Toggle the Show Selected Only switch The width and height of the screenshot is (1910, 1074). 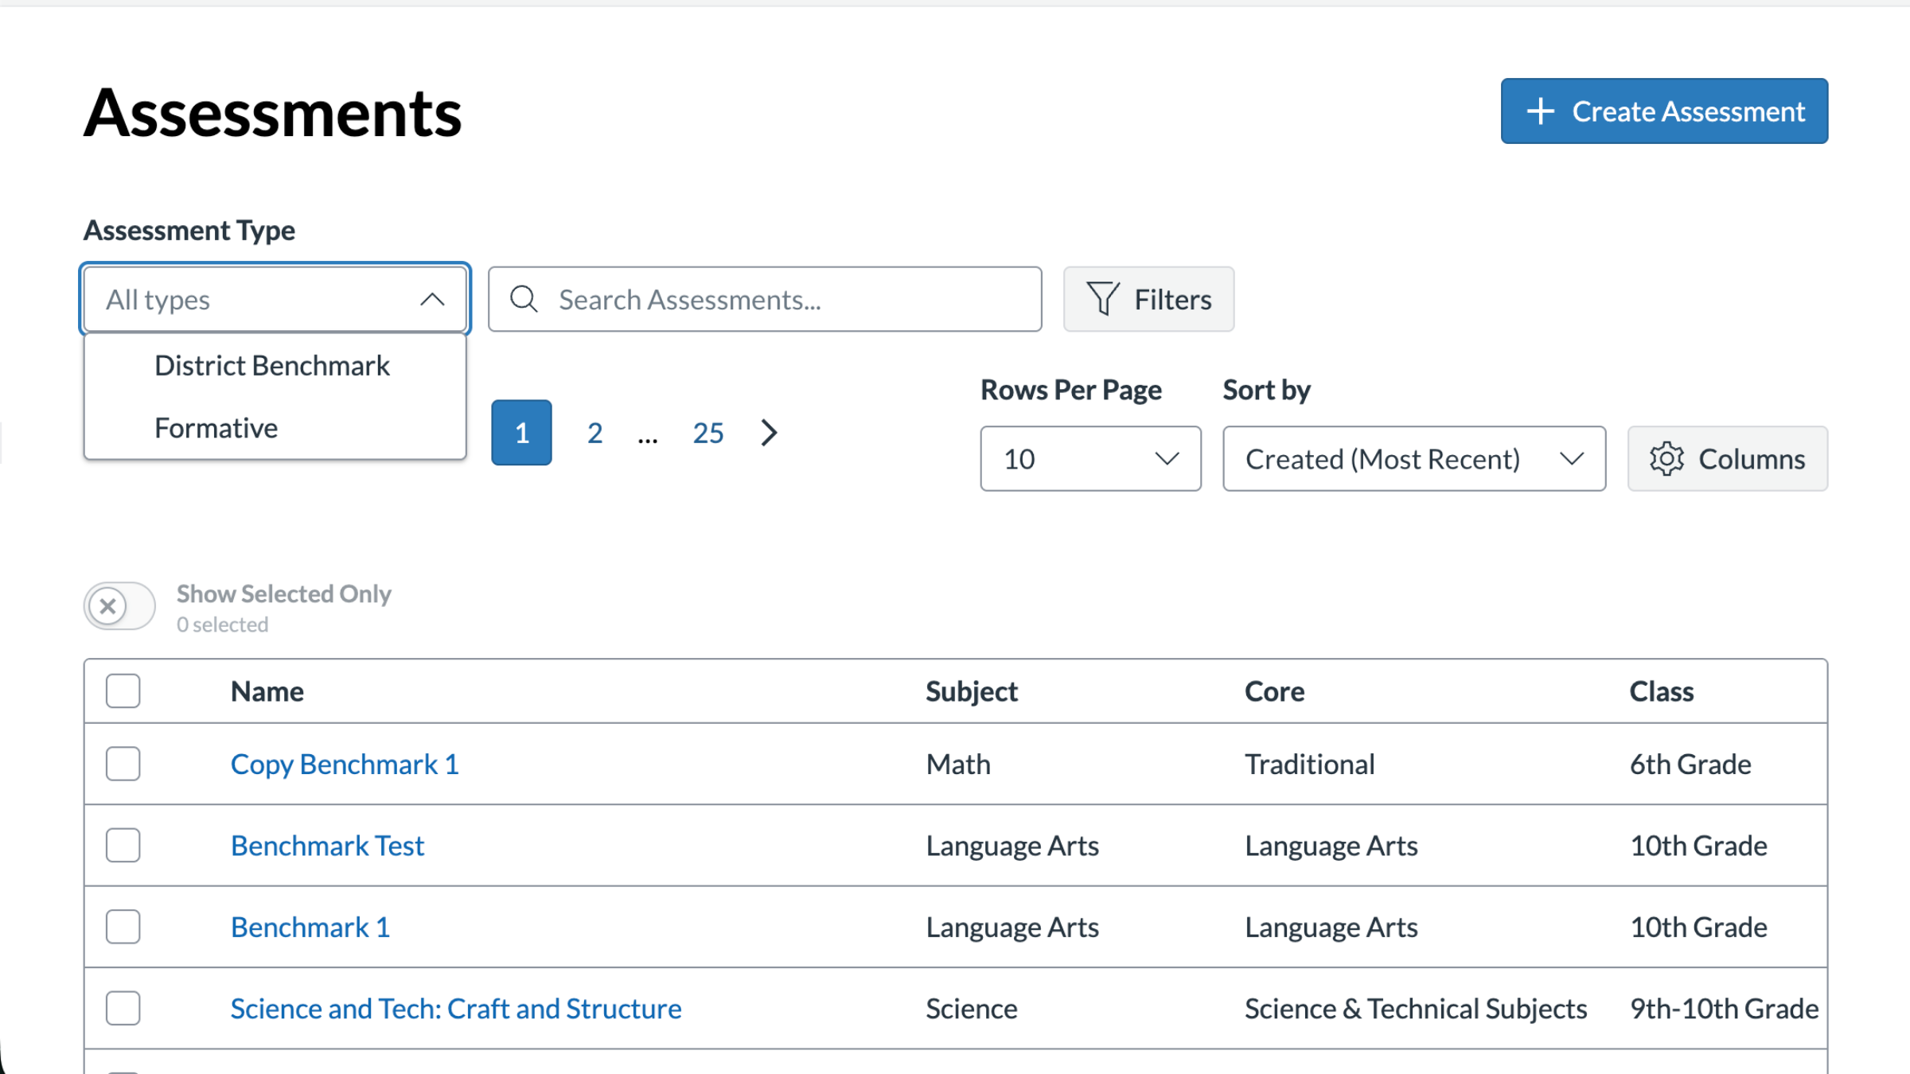(x=119, y=606)
